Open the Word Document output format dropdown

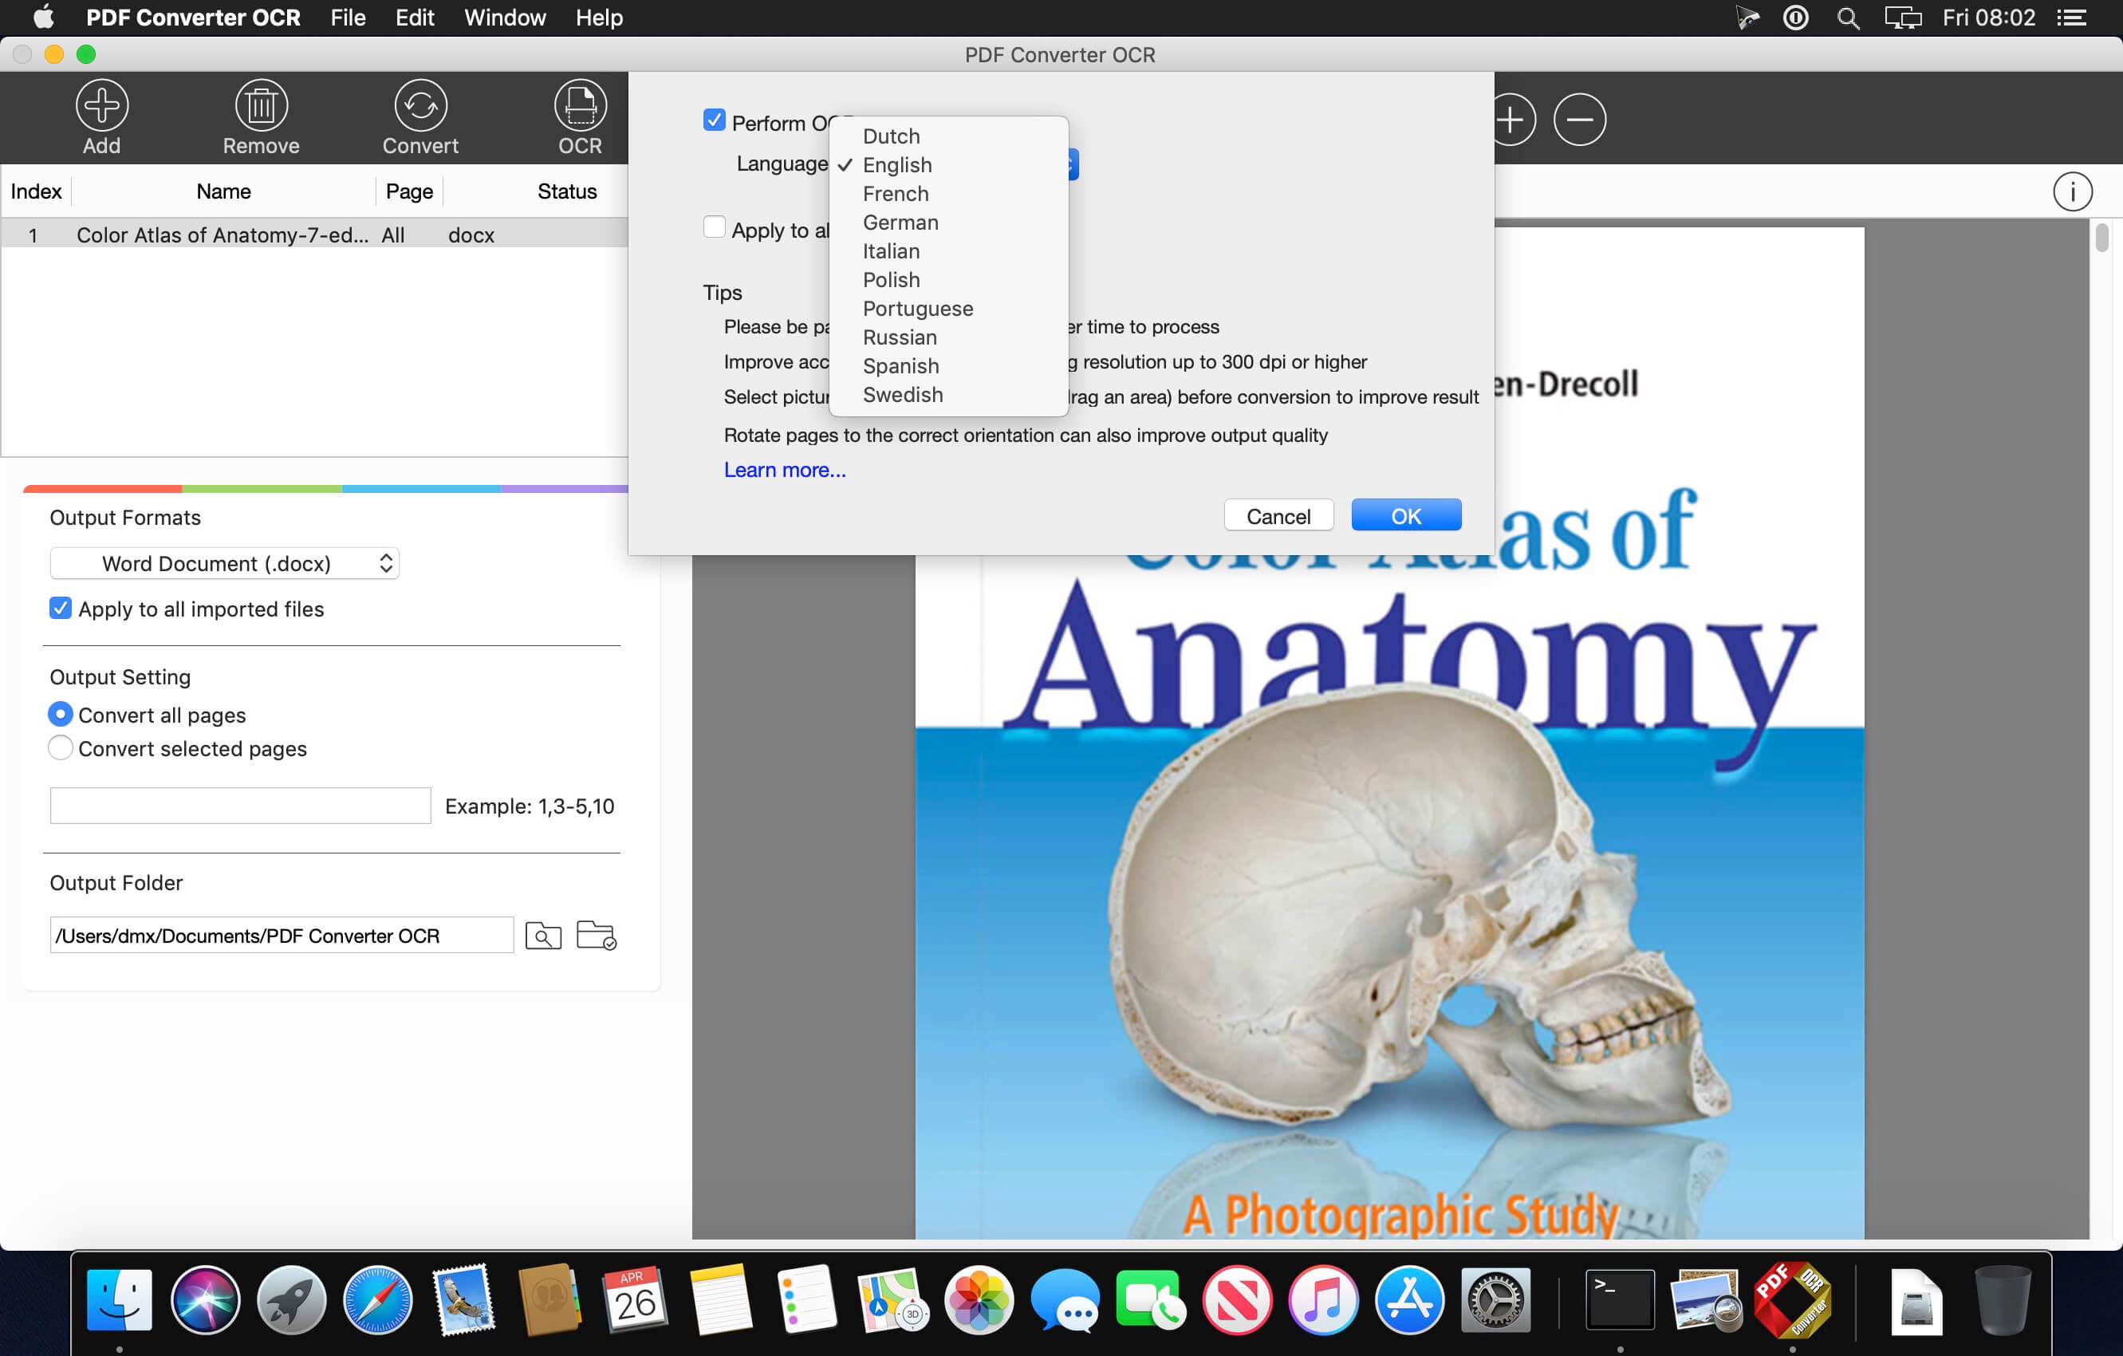pyautogui.click(x=225, y=563)
